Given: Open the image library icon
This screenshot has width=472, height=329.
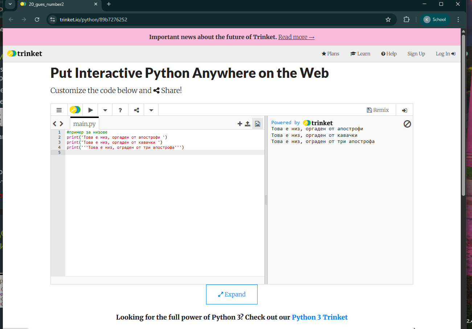Looking at the screenshot, I should (x=258, y=124).
